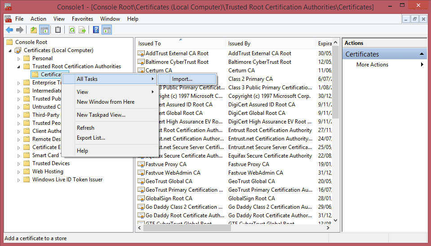This screenshot has height=246, width=431.
Task: Select All Tasks in the context menu
Action: tap(110, 79)
